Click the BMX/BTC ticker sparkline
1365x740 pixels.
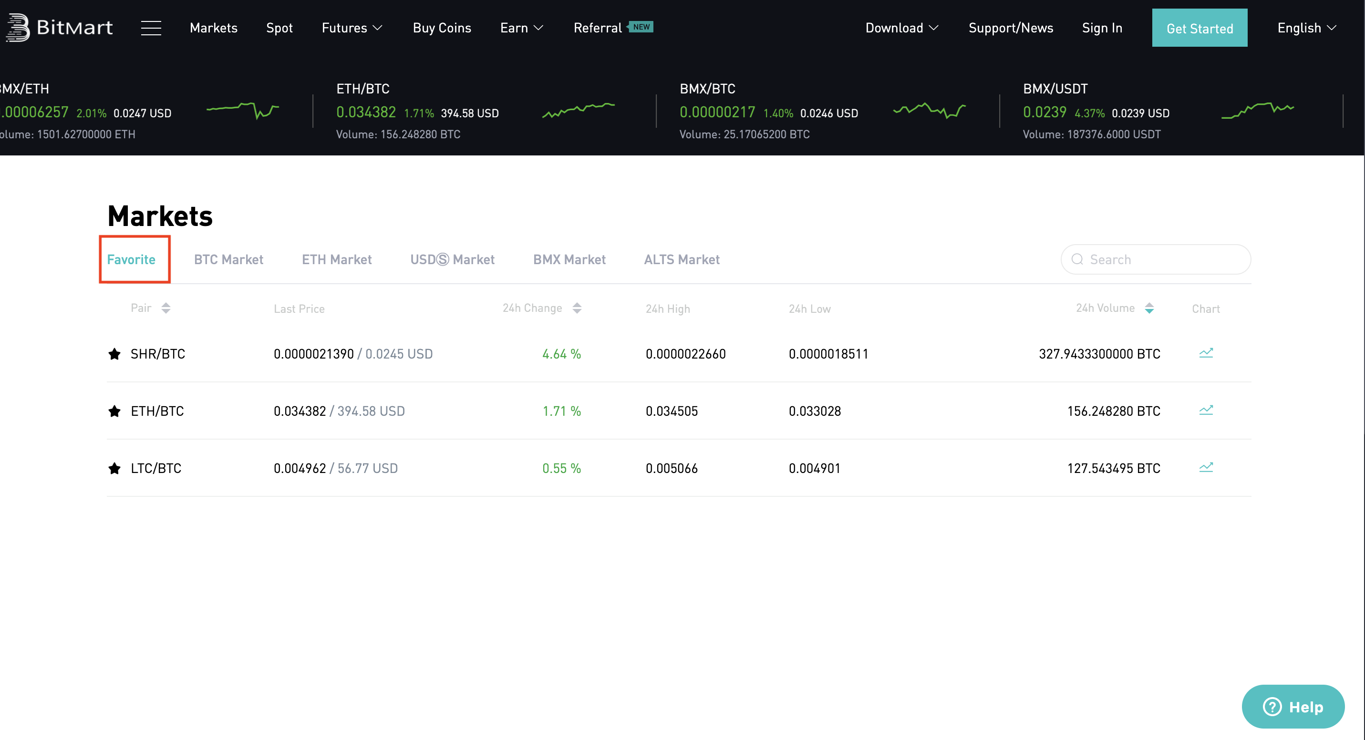click(930, 110)
